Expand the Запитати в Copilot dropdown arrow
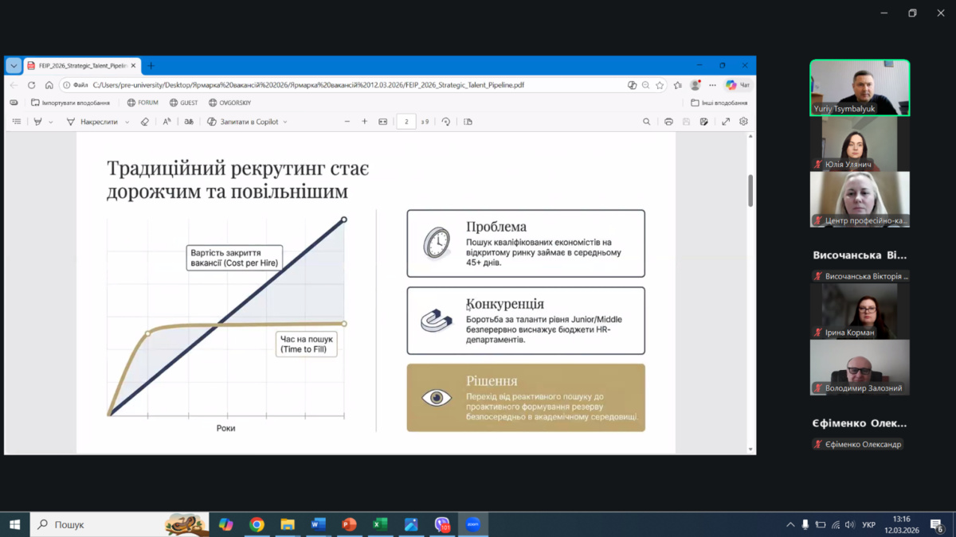This screenshot has height=537, width=956. 285,123
